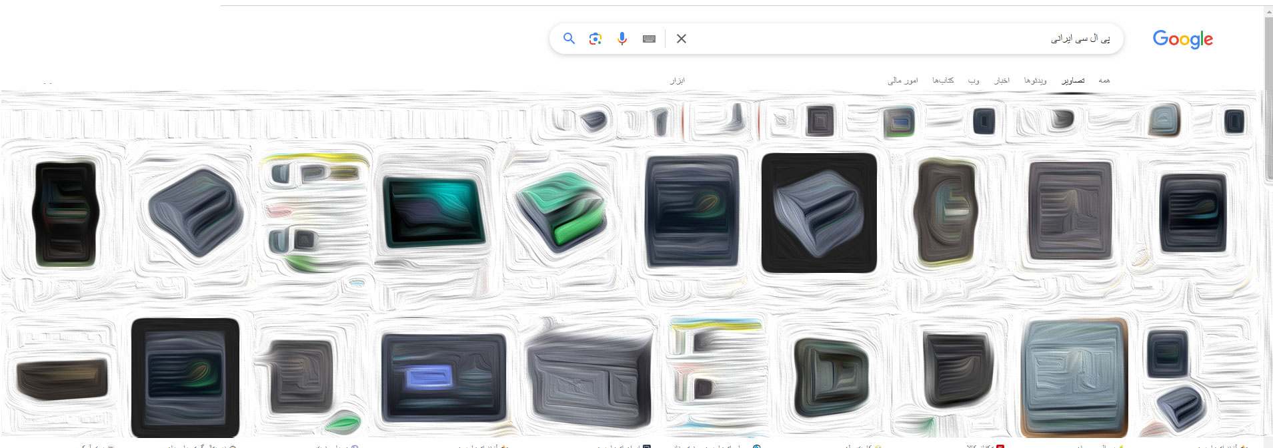Open the image thumbnail with black square background
1273x448 pixels.
pos(819,213)
